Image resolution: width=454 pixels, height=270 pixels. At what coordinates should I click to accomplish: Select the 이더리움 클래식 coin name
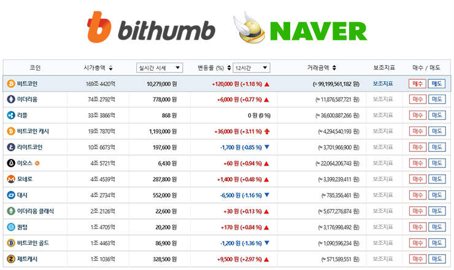pos(36,211)
